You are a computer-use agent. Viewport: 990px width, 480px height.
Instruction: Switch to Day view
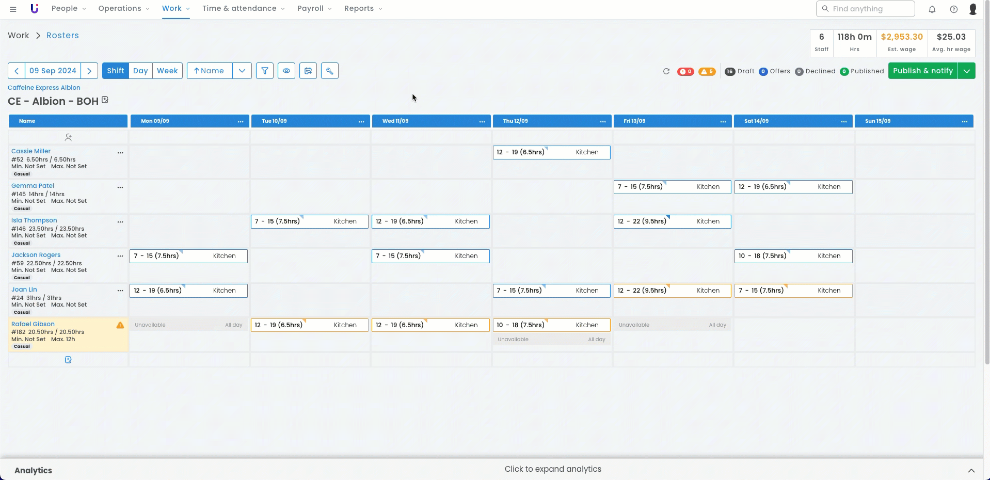pyautogui.click(x=140, y=71)
